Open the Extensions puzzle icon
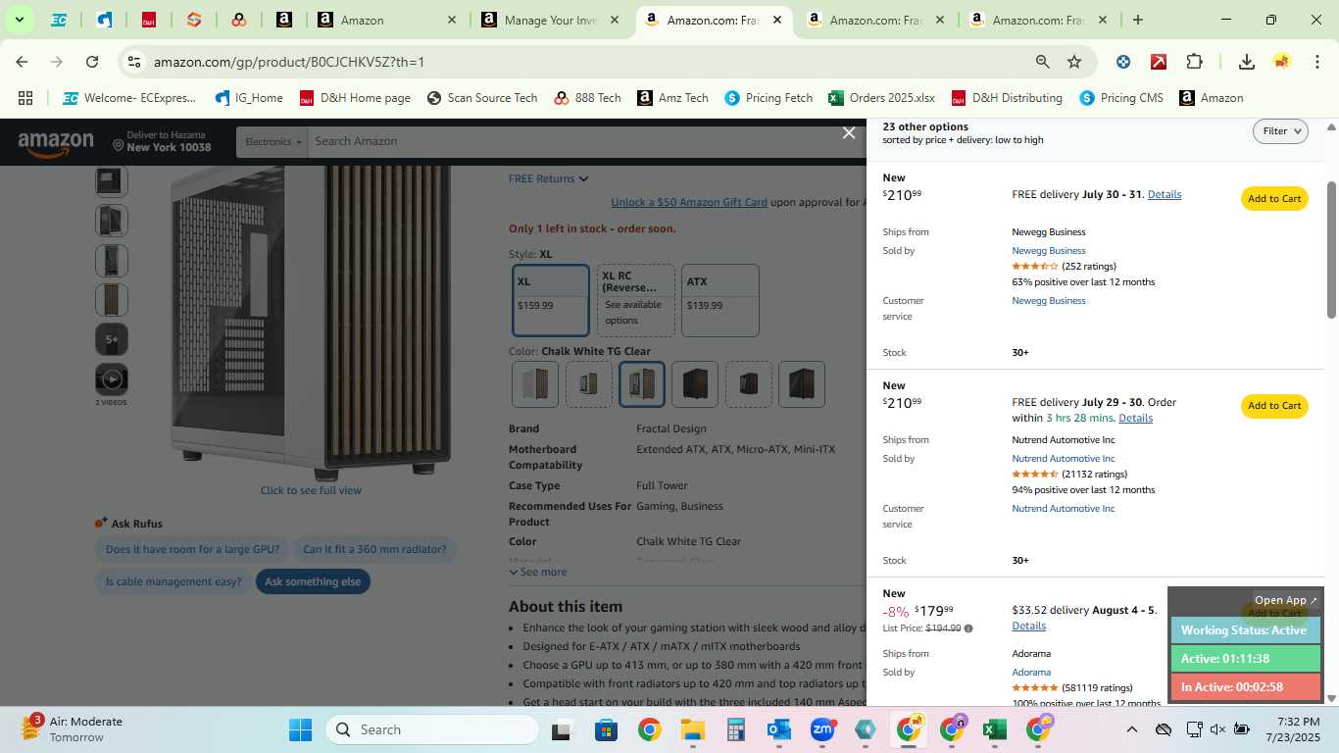Viewport: 1339px width, 753px height. (x=1194, y=62)
